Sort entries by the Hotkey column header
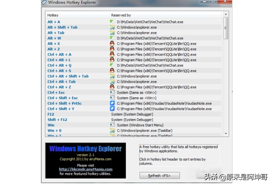 tap(77, 15)
